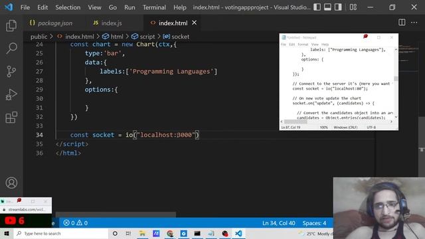The height and width of the screenshot is (239, 425).
Task: Click the Notepad scroll-down arrow
Action: [396, 117]
